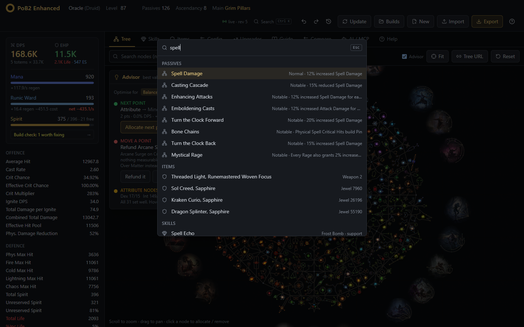Click the tree icon beside Casting Cascade

pyautogui.click(x=164, y=85)
